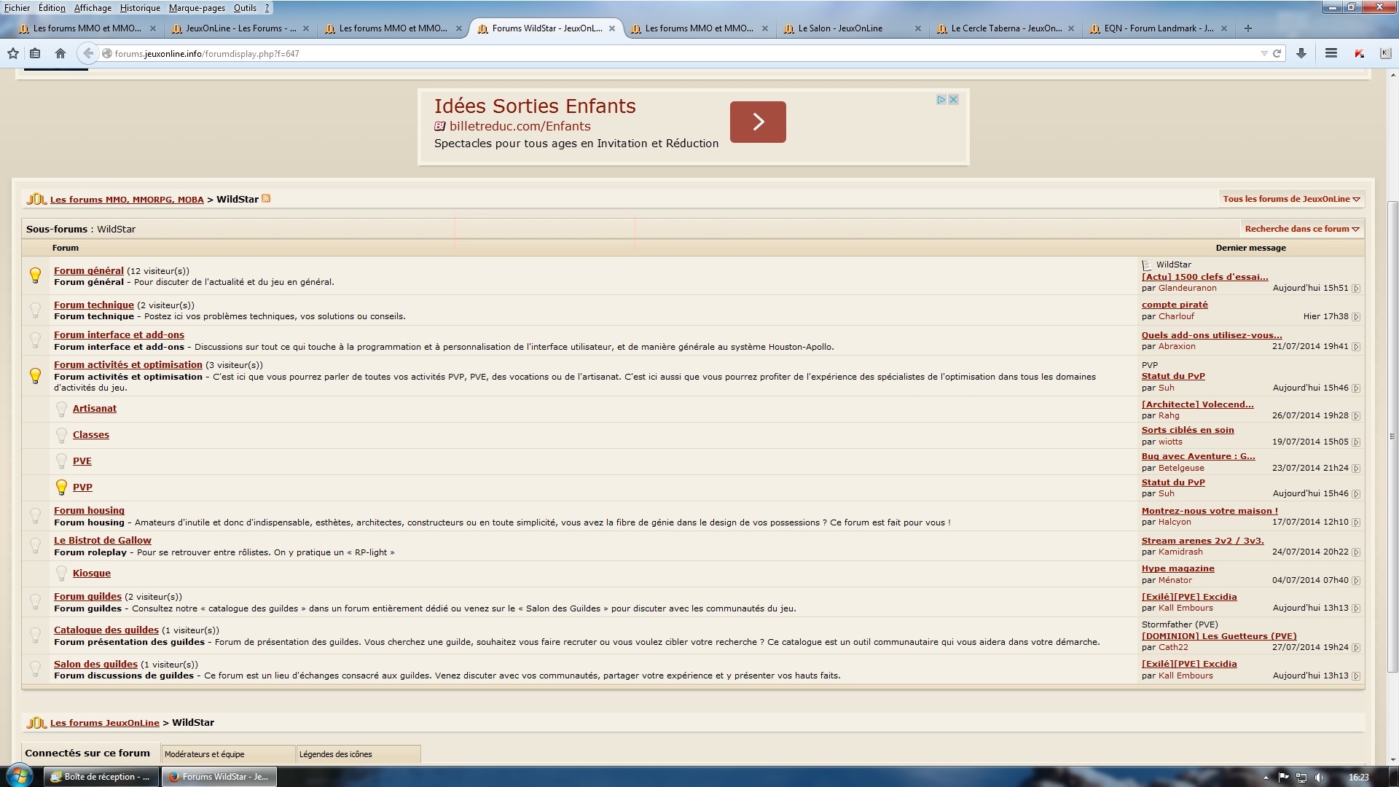Close the advertisement with the X icon
The height and width of the screenshot is (787, 1399).
click(x=953, y=100)
